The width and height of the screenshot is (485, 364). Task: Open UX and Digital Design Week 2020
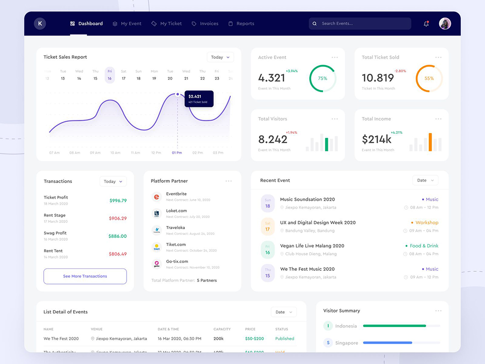(318, 223)
